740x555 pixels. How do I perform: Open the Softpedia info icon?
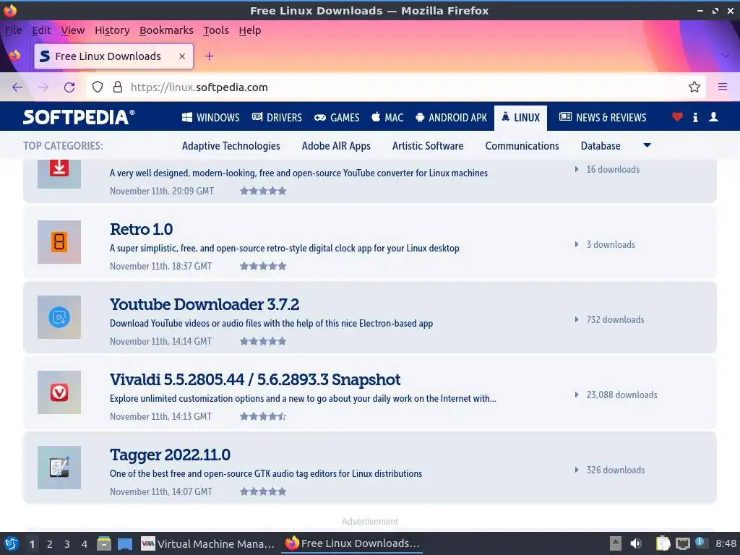[x=695, y=117]
